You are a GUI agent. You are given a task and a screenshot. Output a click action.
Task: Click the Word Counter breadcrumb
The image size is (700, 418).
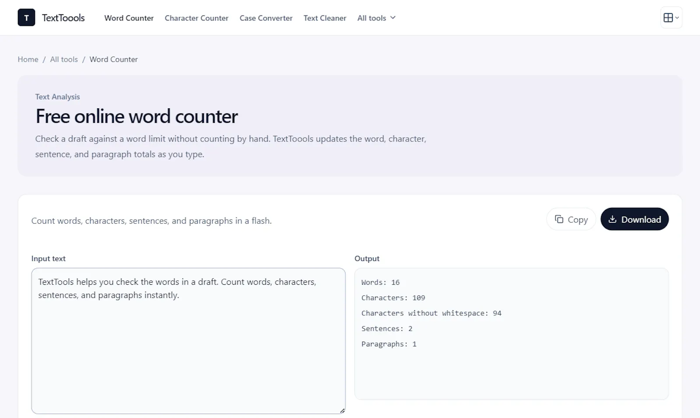[114, 59]
